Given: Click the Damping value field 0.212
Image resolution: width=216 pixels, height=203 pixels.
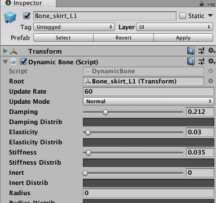Looking at the screenshot, I should [x=200, y=112].
